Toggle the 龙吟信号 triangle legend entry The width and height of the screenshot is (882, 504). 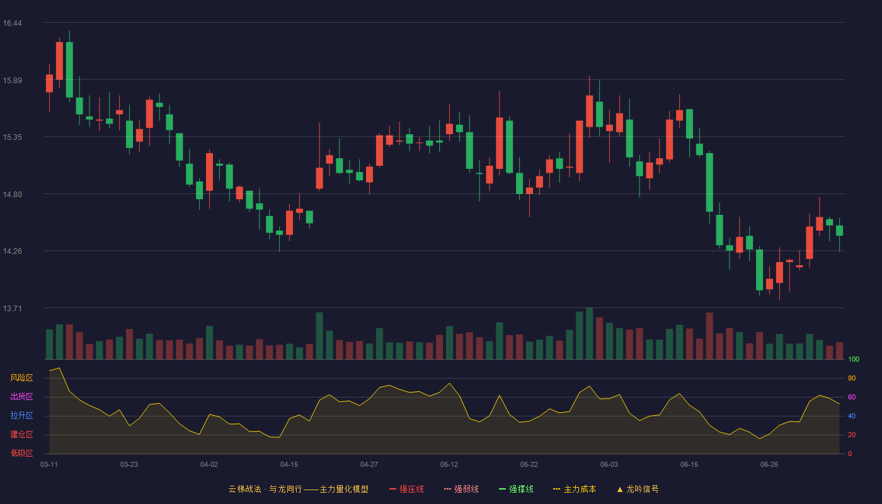point(638,489)
